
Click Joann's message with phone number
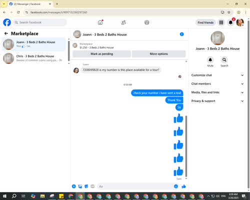[x=121, y=70]
